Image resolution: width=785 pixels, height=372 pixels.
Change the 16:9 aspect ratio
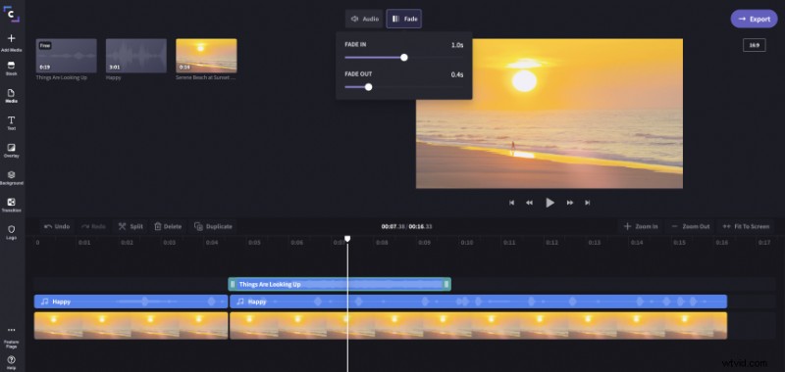click(x=754, y=45)
